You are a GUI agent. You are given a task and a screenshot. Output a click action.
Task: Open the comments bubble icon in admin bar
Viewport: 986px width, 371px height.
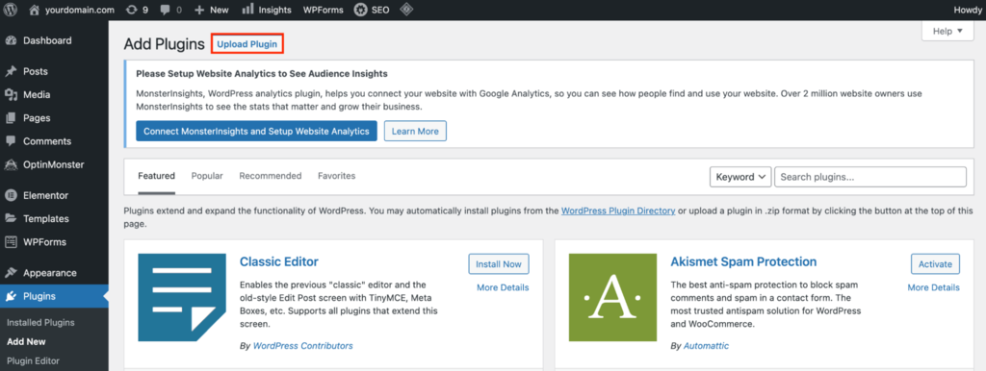point(166,10)
